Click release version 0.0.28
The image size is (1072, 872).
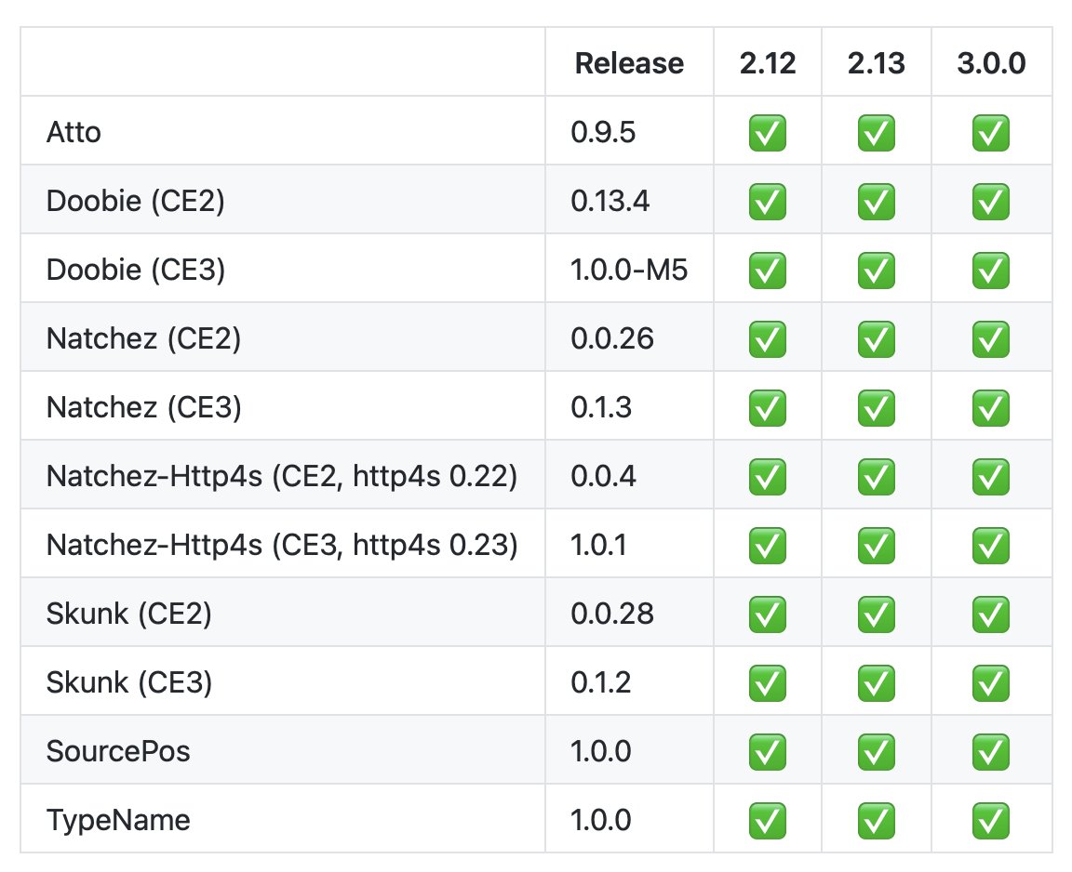coord(612,614)
